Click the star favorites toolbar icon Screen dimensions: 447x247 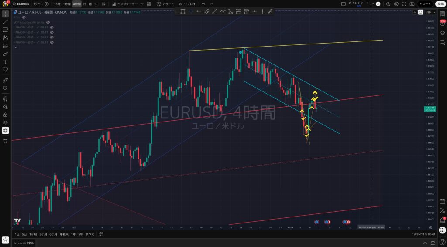(5, 240)
